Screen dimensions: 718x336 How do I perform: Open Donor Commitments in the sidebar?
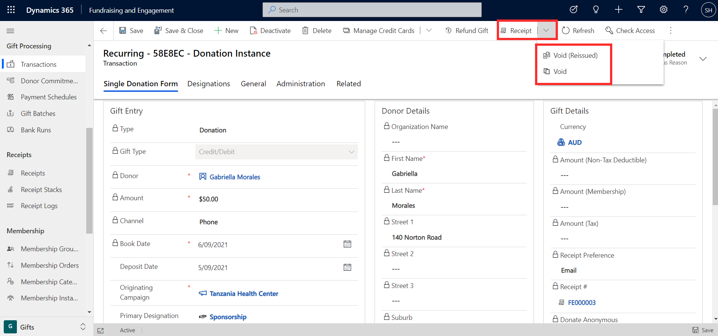[x=43, y=81]
